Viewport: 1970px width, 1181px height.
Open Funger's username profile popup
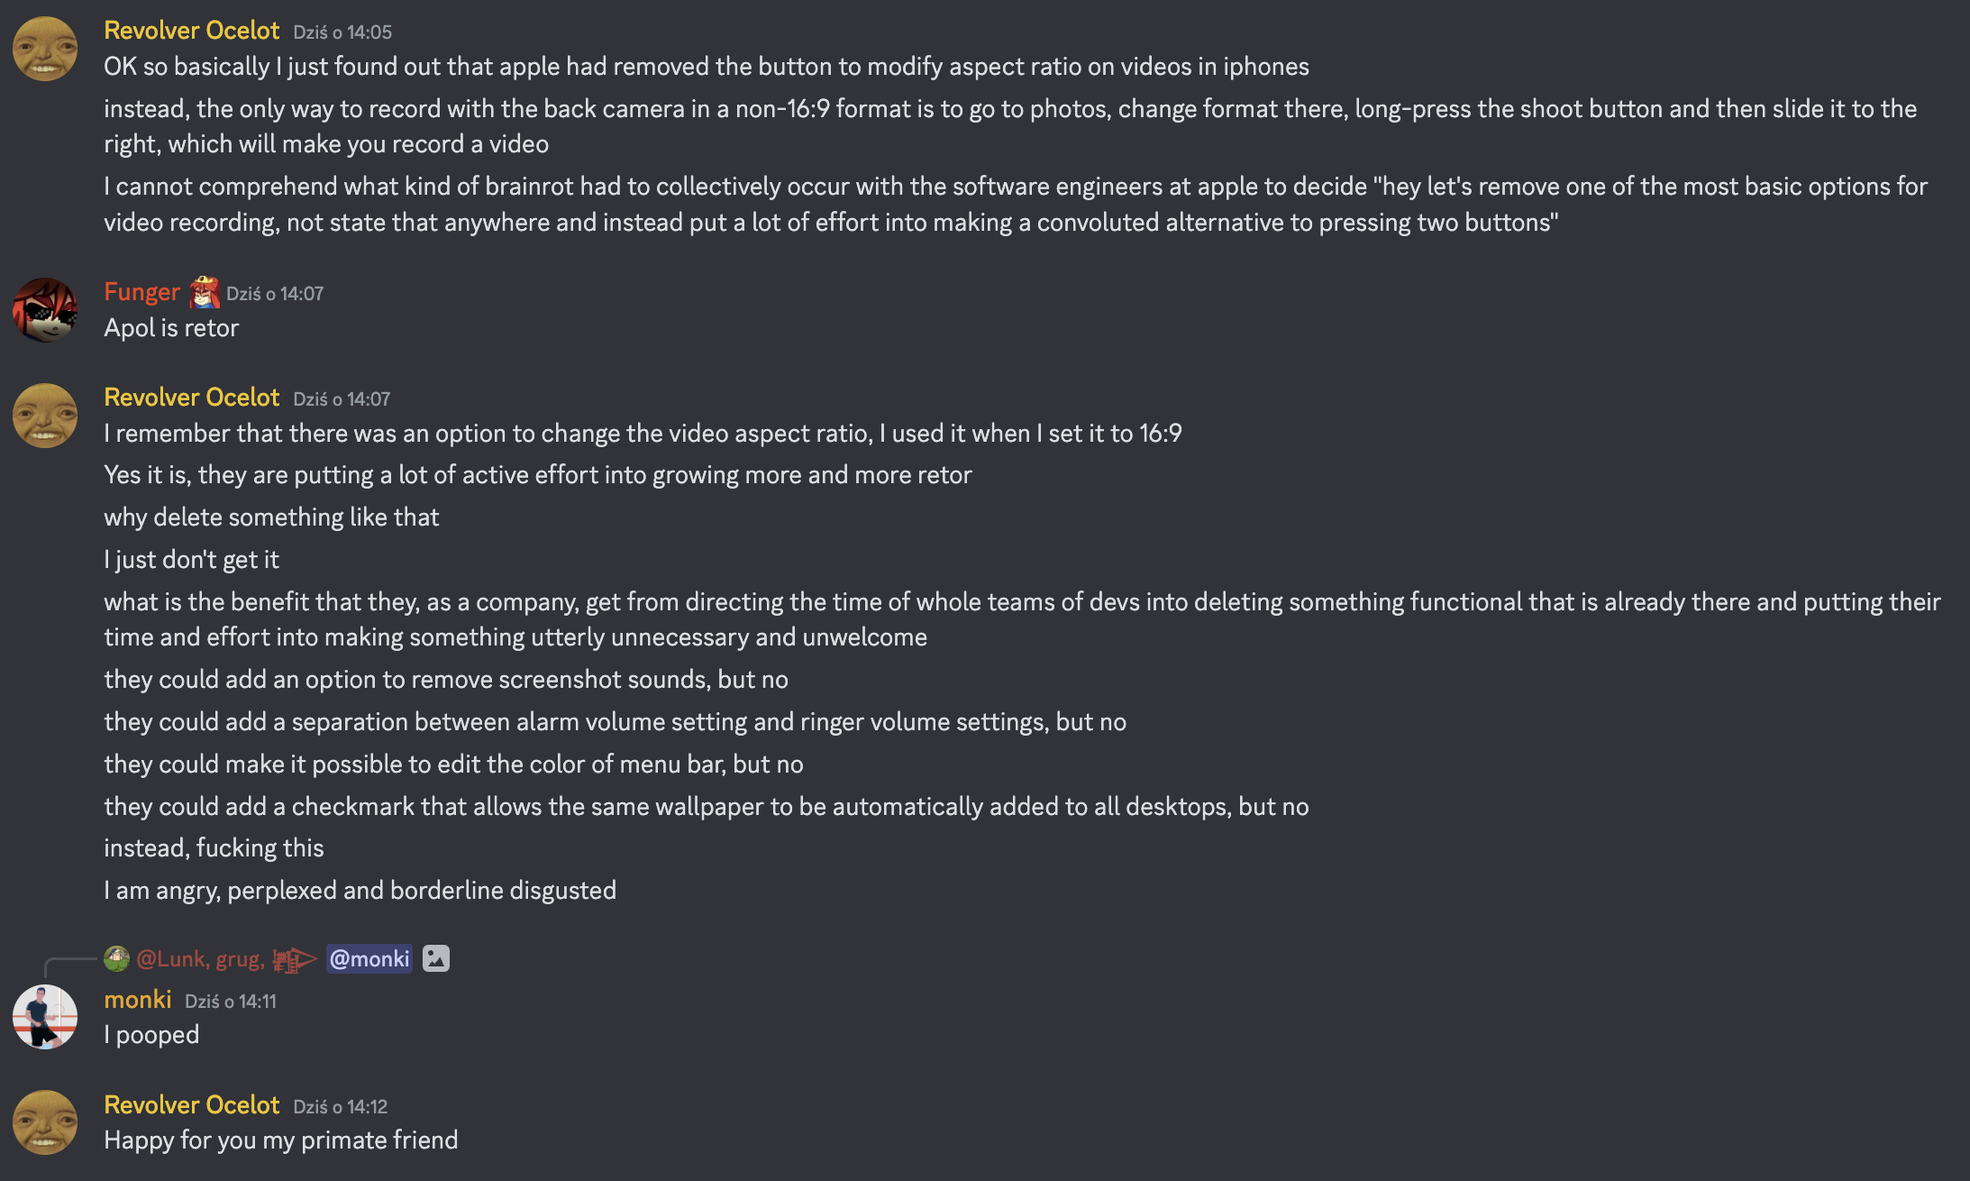tap(141, 292)
